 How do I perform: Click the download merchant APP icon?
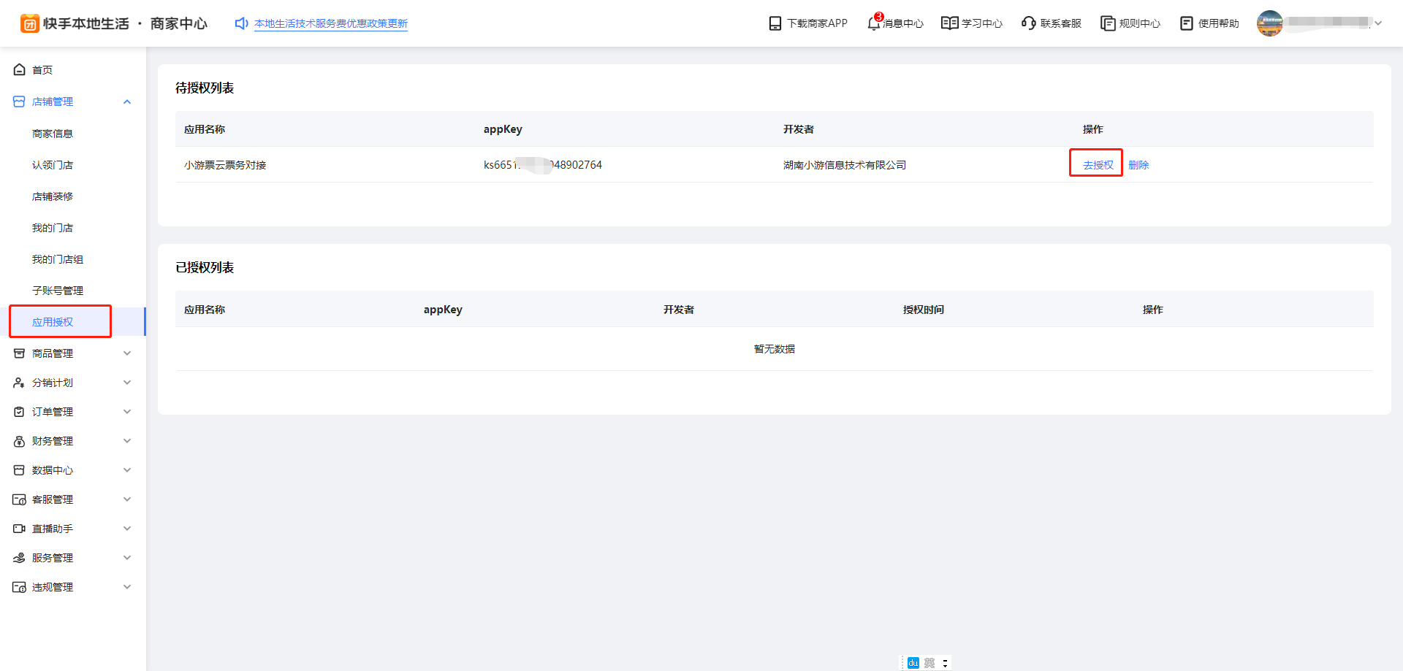click(775, 23)
